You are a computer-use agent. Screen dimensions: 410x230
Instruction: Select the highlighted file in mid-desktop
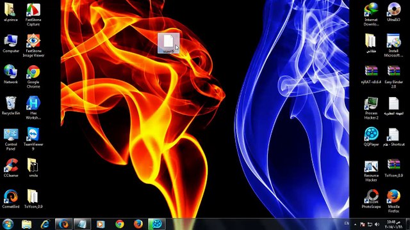[x=168, y=43]
